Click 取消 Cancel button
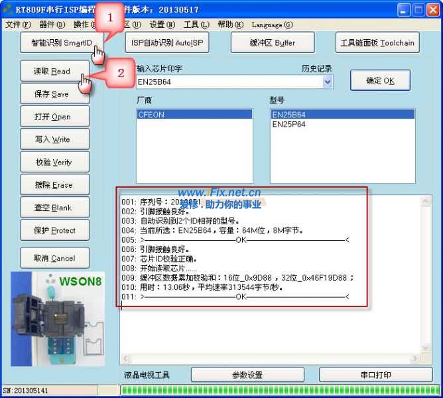 coord(55,258)
